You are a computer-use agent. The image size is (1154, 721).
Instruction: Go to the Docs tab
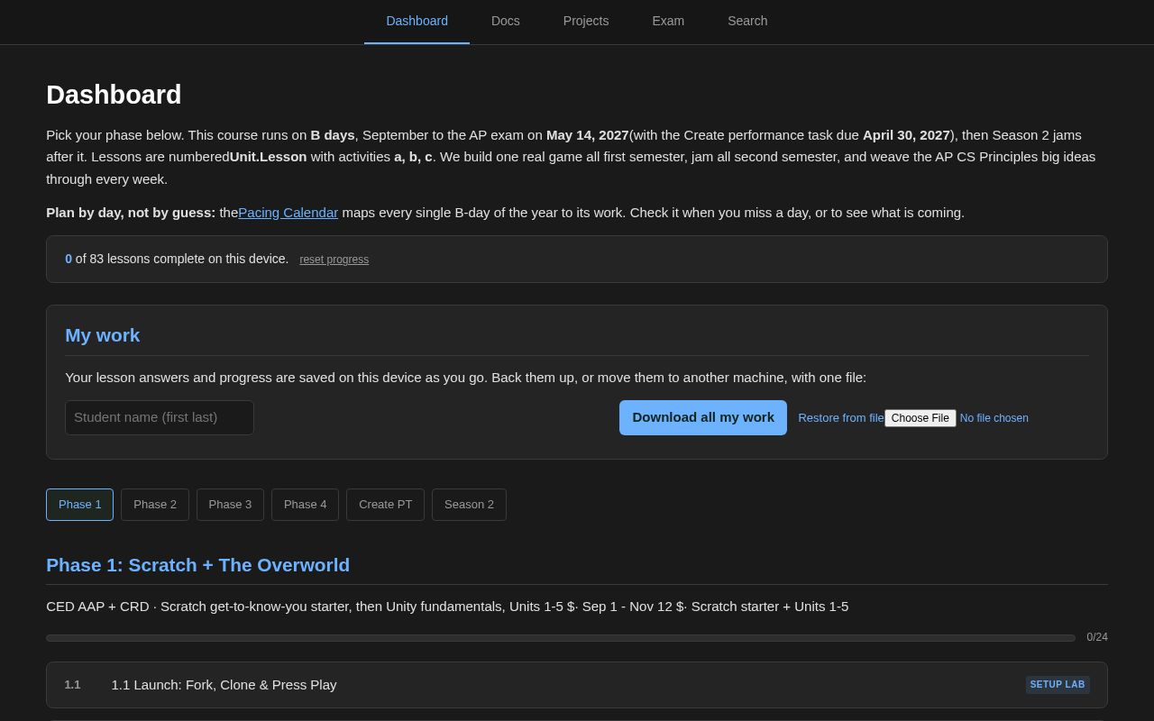tap(505, 21)
